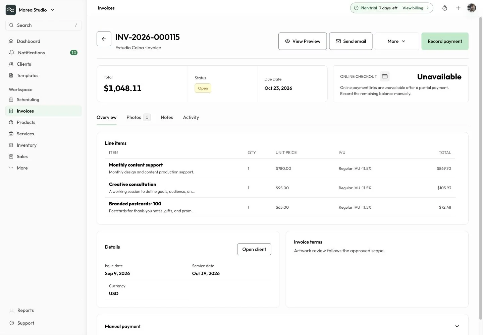Viewport: 483px width, 335px height.
Task: Click the Oct 23, 2026 due date
Action: tap(278, 88)
